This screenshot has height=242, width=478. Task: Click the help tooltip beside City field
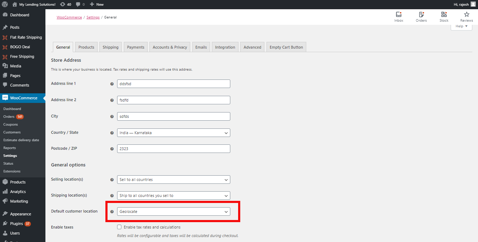[x=112, y=116]
